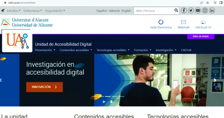Screen dimensions: 224x118
Task: Expand the Organización dropdown
Action: click(x=55, y=11)
